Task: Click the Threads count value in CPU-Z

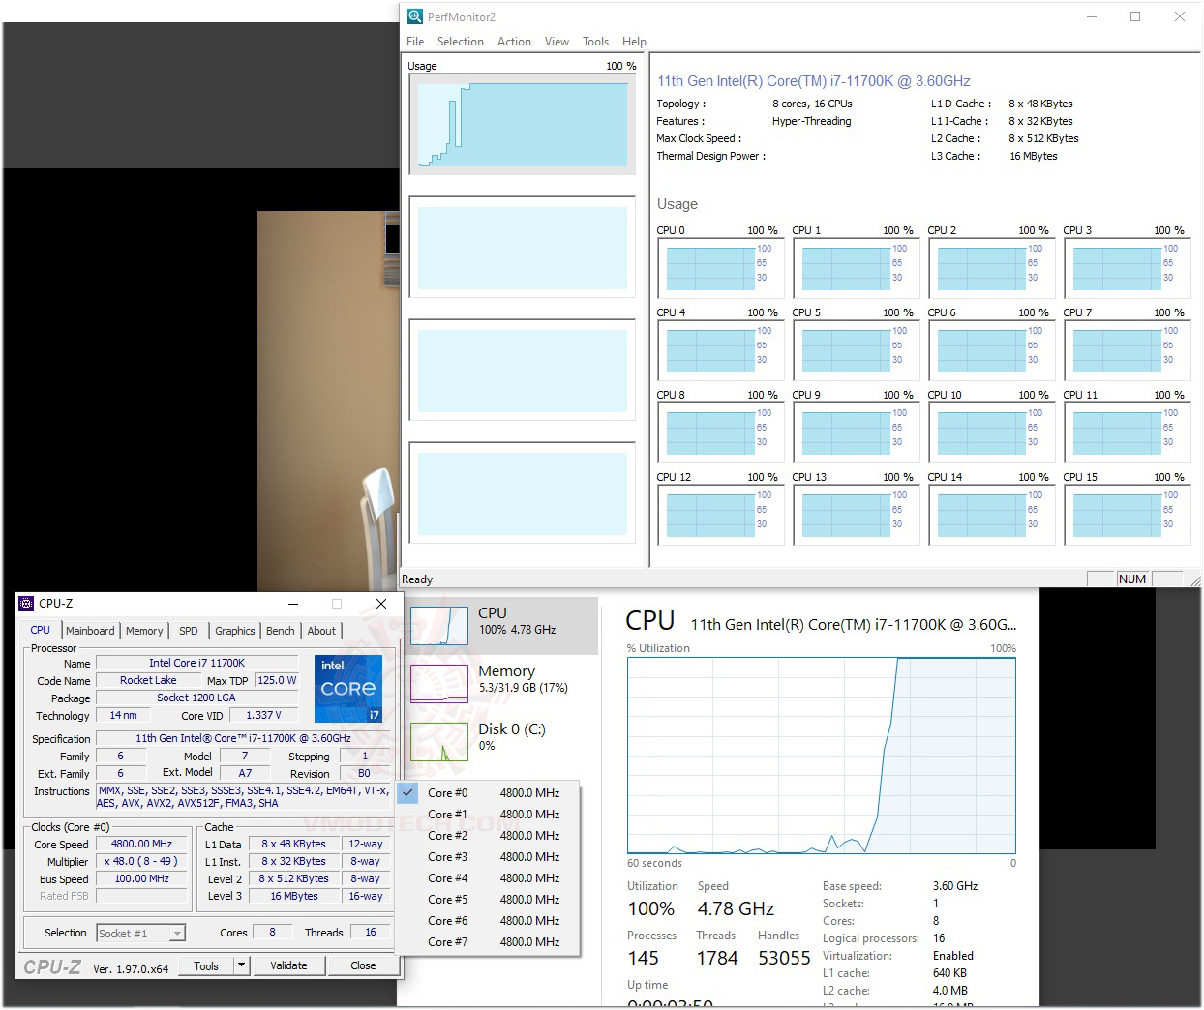Action: 371,932
